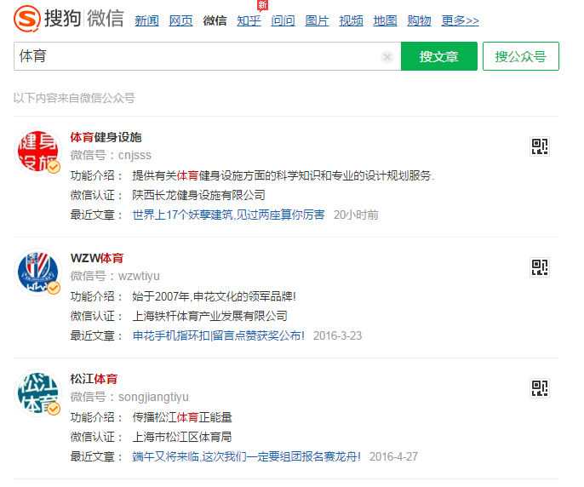The height and width of the screenshot is (487, 584).
Task: Focus the search field containing 体育
Action: pos(207,56)
